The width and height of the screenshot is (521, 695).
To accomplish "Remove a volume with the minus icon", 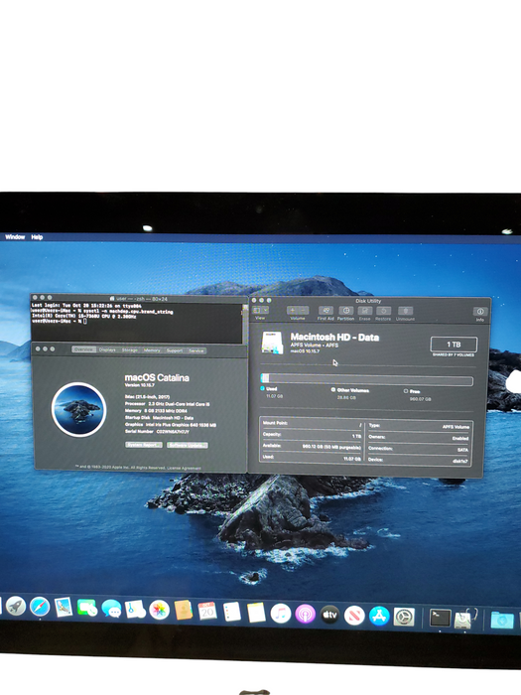I will pos(303,310).
